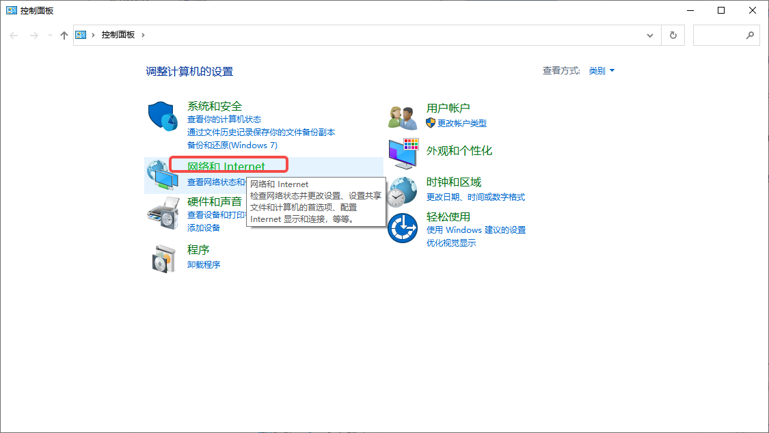The image size is (769, 433).
Task: Click the 优化视觉显示 link
Action: [x=450, y=243]
